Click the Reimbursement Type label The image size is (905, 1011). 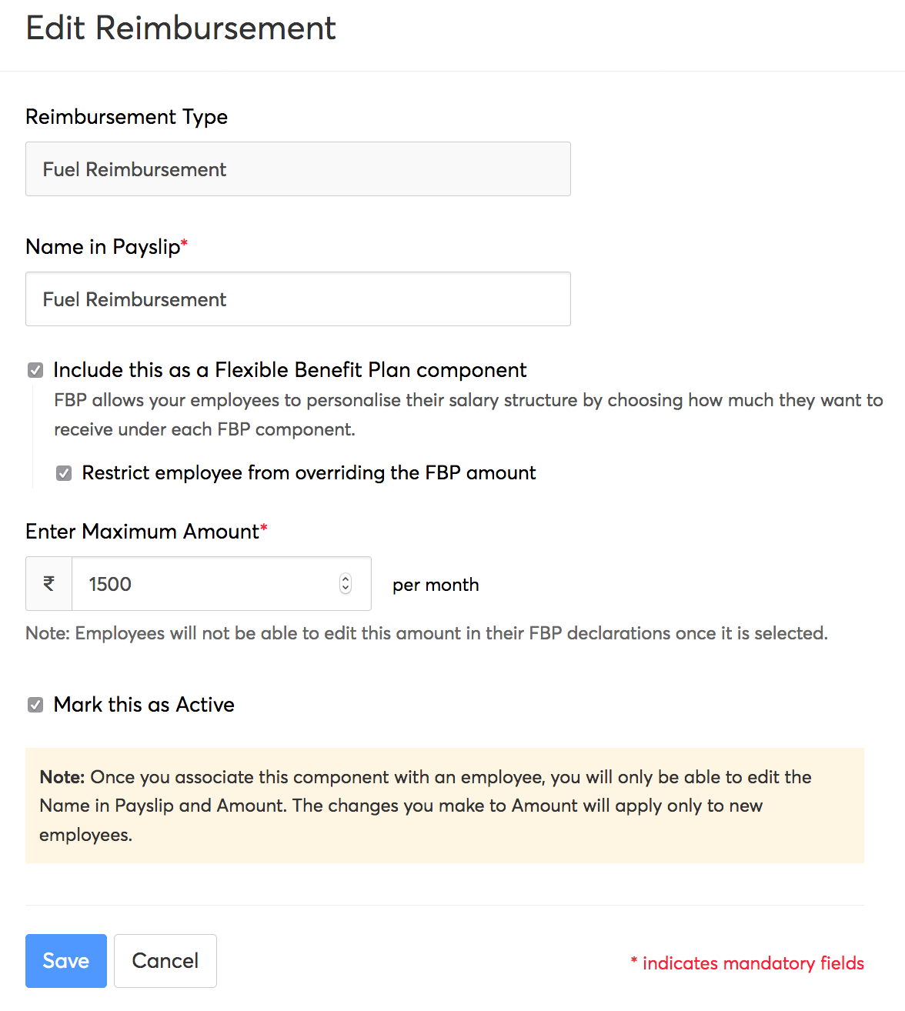click(x=127, y=117)
